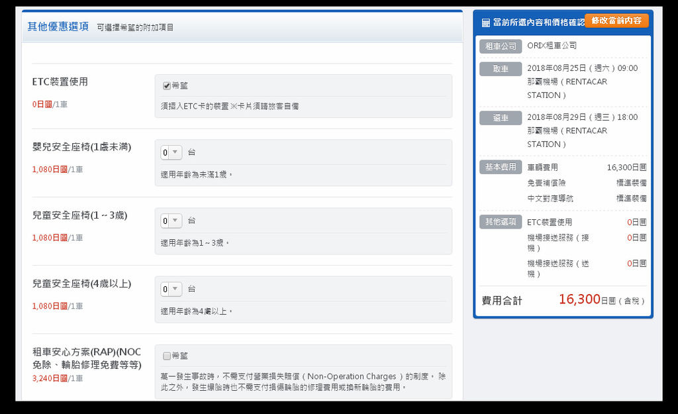Click the 免責補償險 line in summary
678x414 pixels.
pos(546,183)
